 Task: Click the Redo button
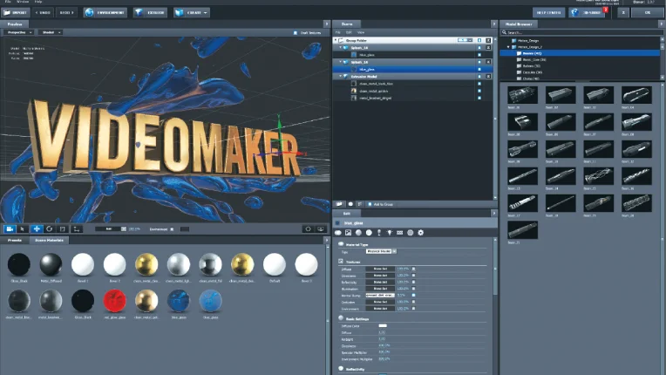(x=66, y=13)
